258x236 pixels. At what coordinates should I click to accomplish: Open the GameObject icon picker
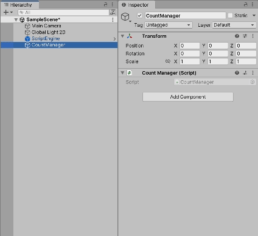pos(126,17)
